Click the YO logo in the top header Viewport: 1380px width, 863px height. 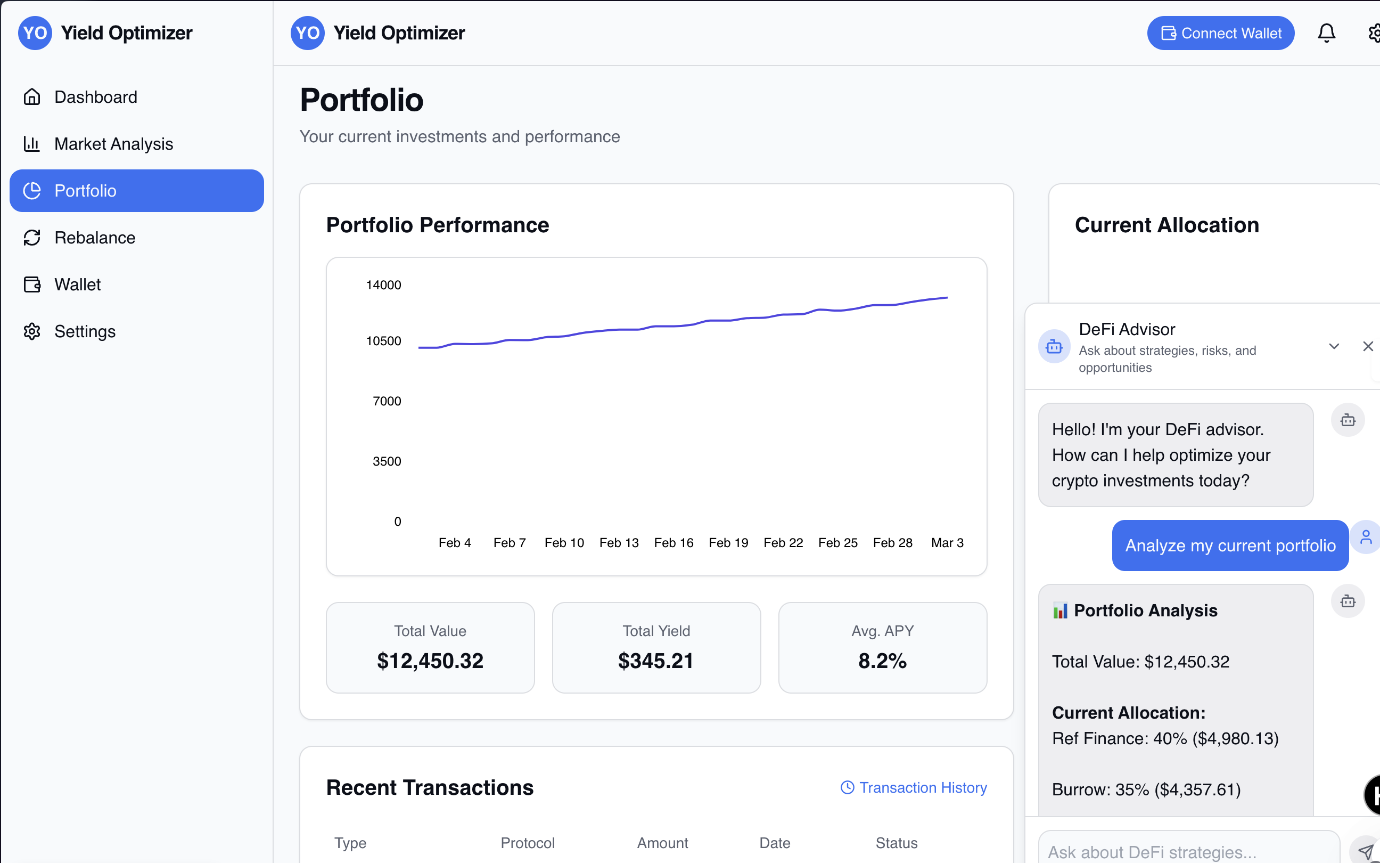tap(308, 33)
